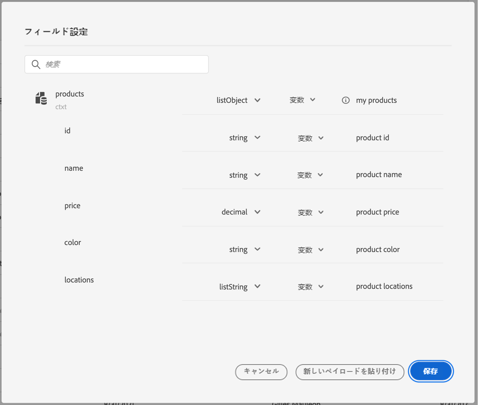Click the 保存 save button
478x405 pixels.
coord(431,371)
